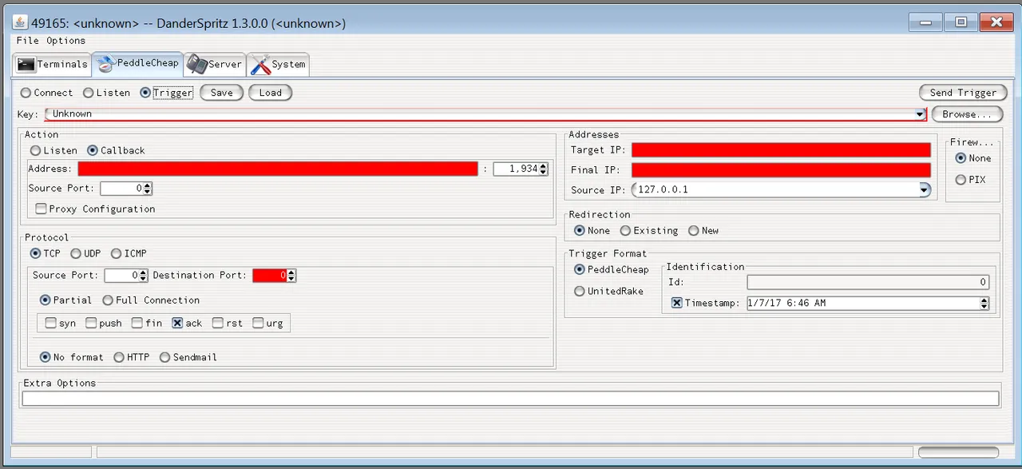Uncheck the Timestamp checkbox
Screen dimensions: 1022x469
[676, 303]
